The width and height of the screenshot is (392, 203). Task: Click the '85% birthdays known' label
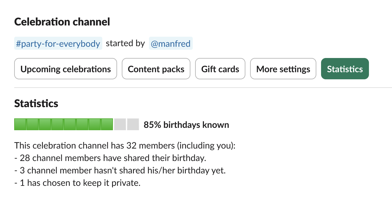click(x=186, y=125)
